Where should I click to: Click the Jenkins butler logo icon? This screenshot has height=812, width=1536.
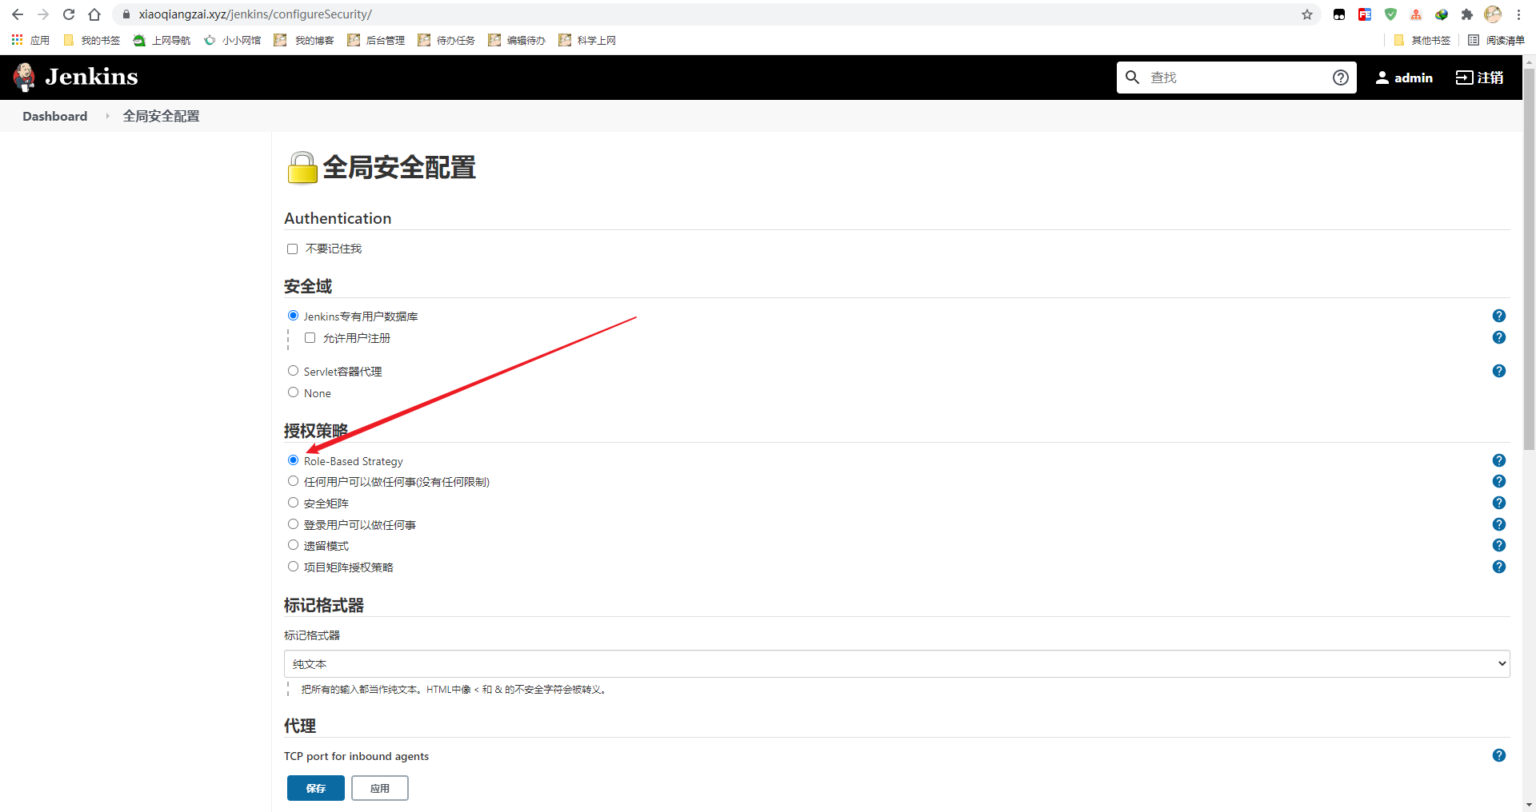tap(24, 77)
